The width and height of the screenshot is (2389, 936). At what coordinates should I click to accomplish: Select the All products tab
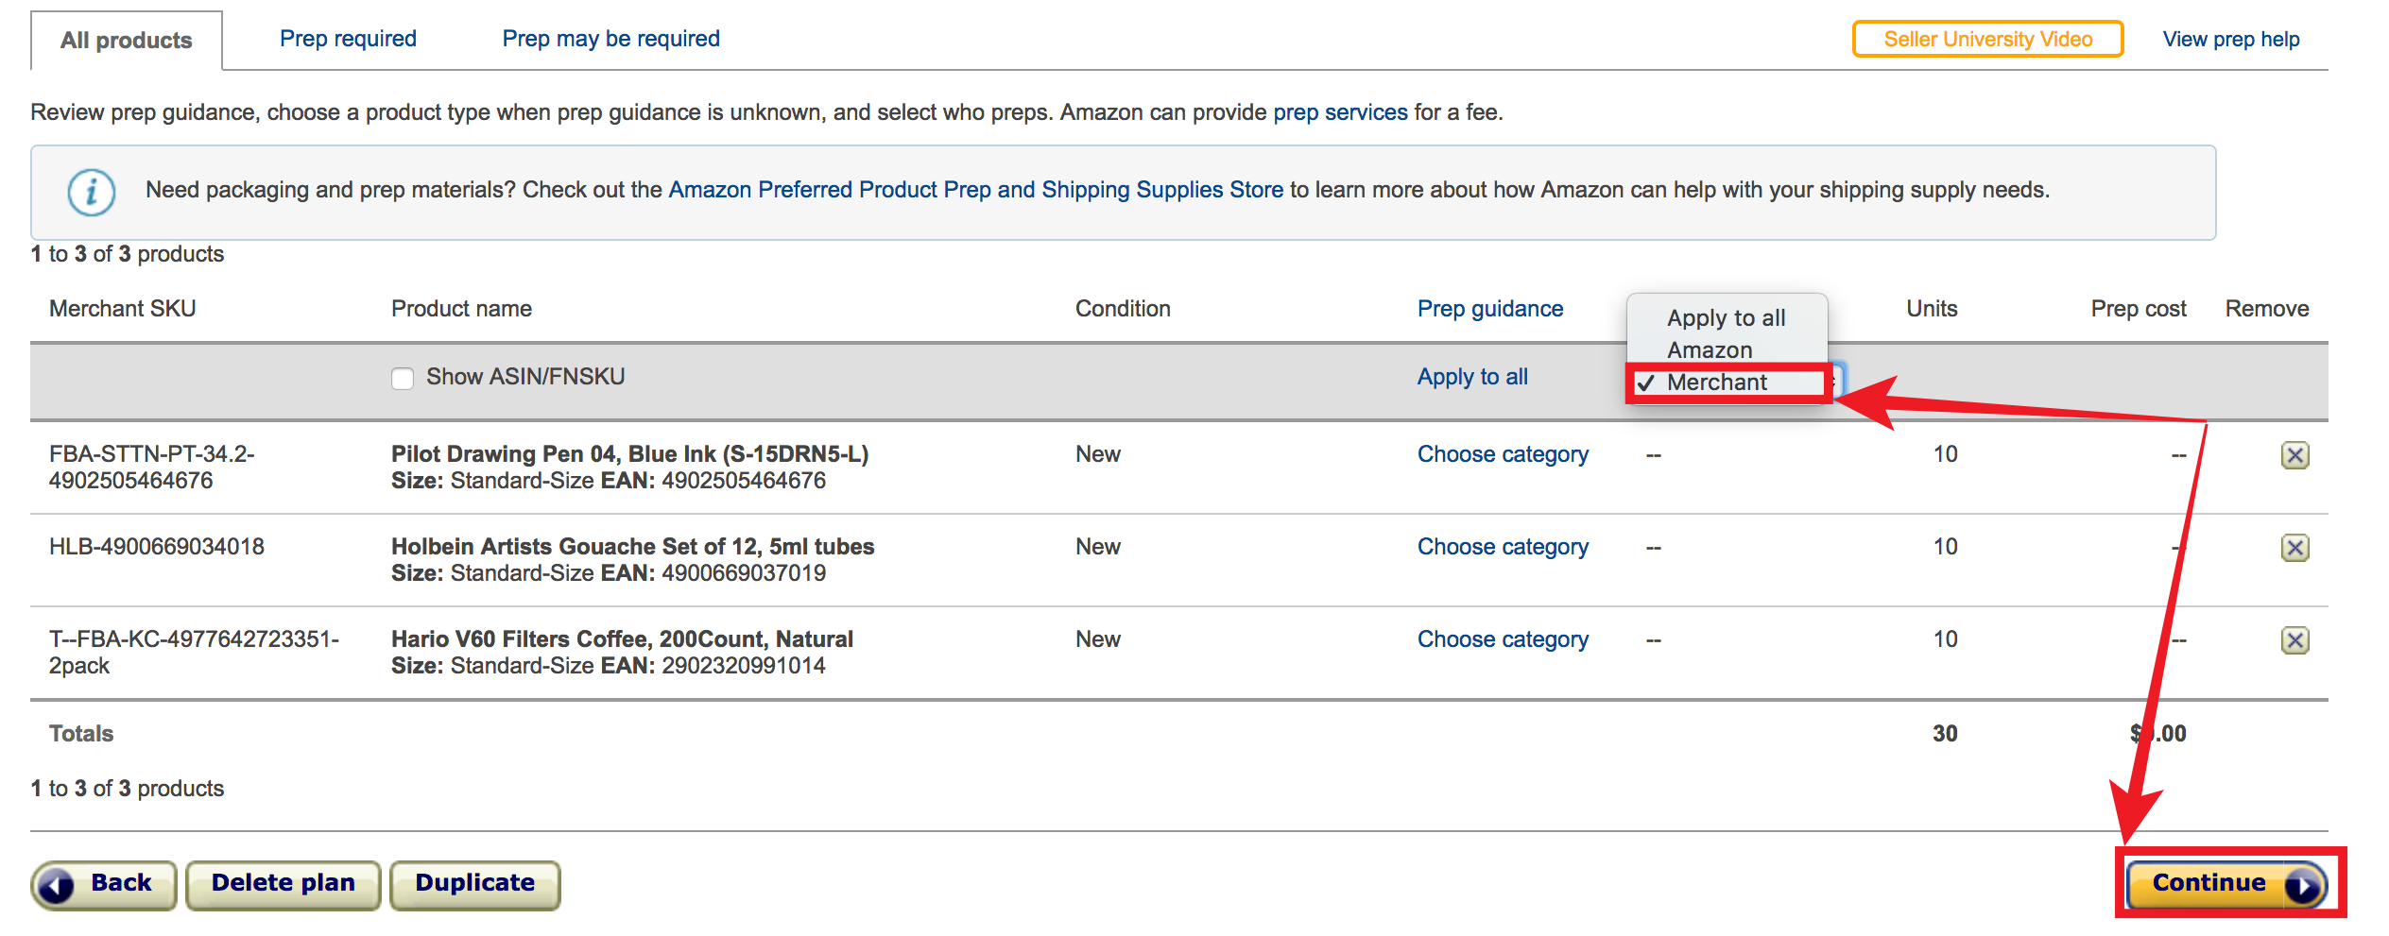127,41
